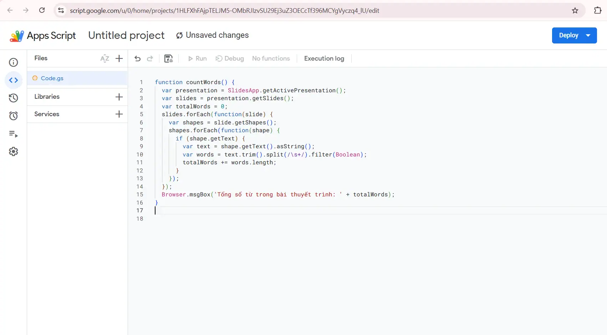Open the Triggers alarm clock icon
This screenshot has height=335, width=607.
[x=13, y=116]
